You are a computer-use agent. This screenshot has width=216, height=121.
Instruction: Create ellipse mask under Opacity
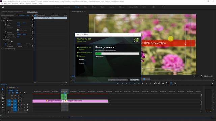point(6,41)
